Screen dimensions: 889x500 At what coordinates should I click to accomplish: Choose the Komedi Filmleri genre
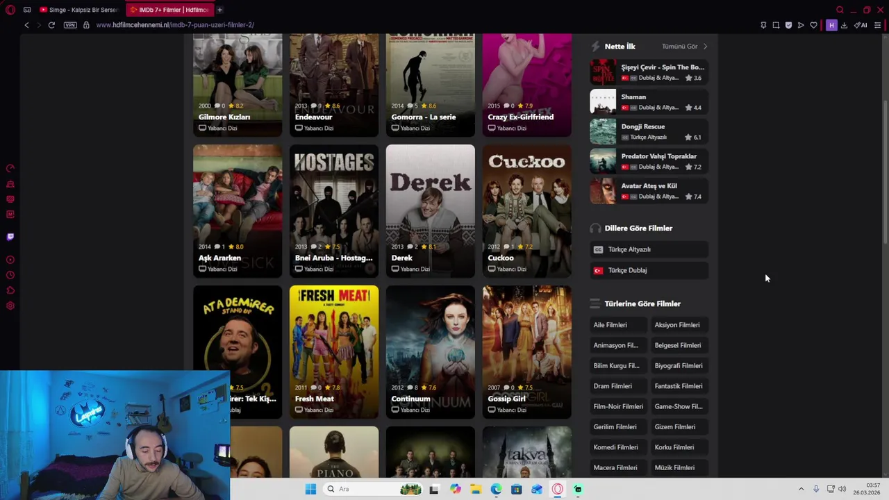coord(617,447)
